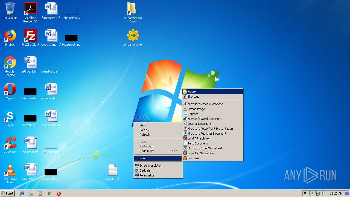Select the stream.txt text file
350x197 pixels.
[x=112, y=172]
